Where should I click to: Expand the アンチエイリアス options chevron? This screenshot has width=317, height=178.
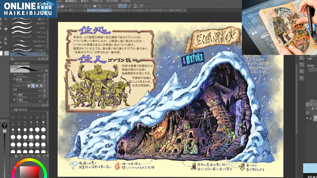[x=45, y=86]
